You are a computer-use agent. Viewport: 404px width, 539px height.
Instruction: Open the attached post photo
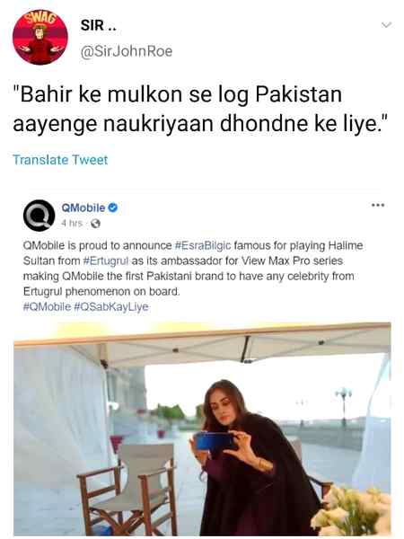[x=202, y=429]
